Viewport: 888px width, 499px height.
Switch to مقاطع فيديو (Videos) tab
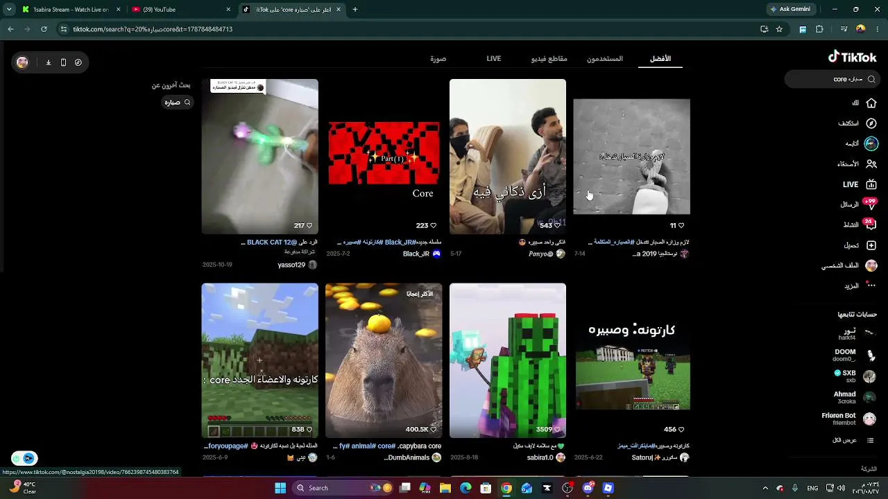pyautogui.click(x=549, y=59)
